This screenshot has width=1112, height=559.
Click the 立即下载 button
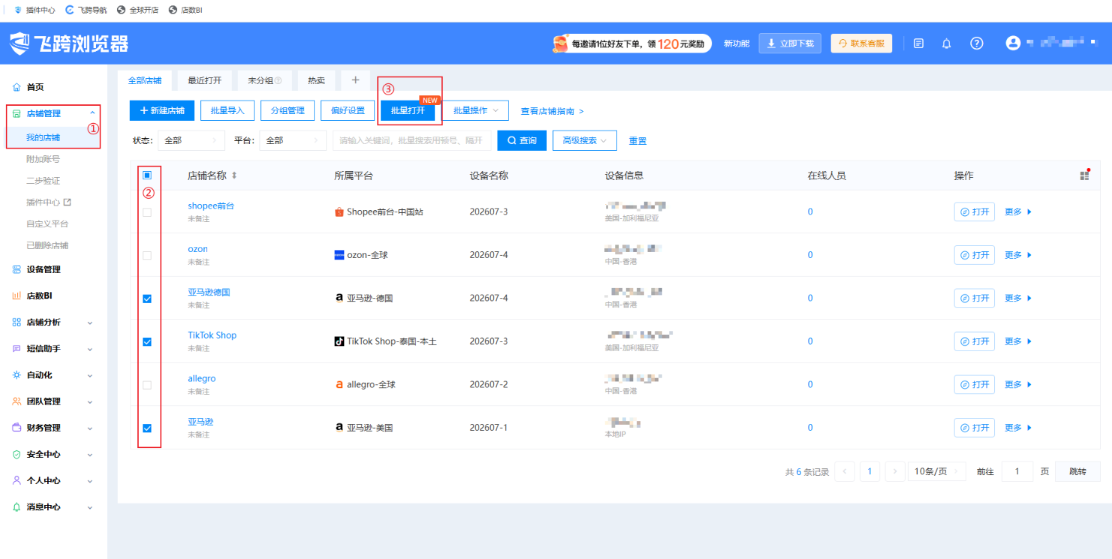pyautogui.click(x=790, y=44)
